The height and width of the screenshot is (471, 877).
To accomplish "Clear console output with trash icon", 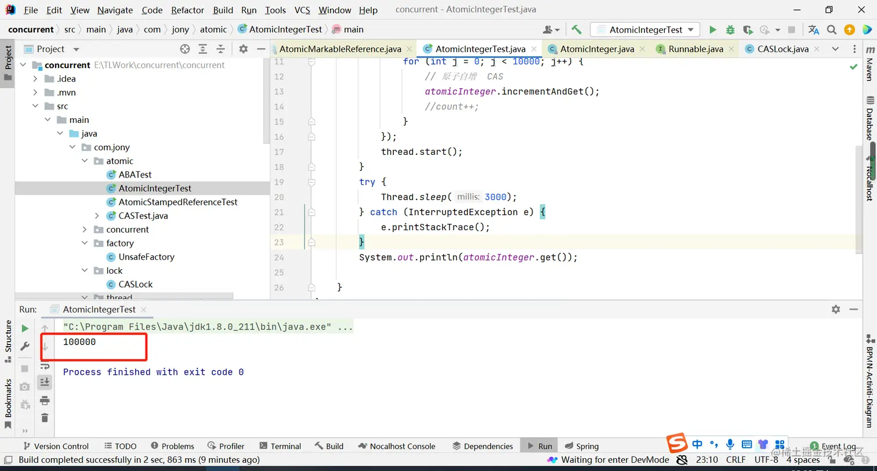I will pyautogui.click(x=45, y=418).
